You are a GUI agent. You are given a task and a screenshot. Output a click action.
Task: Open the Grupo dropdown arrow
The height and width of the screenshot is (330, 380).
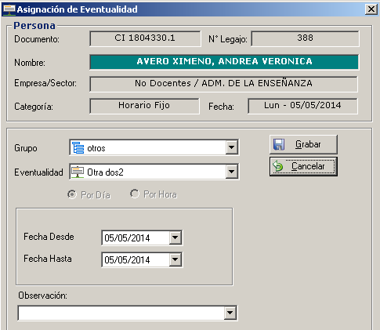[x=231, y=147]
